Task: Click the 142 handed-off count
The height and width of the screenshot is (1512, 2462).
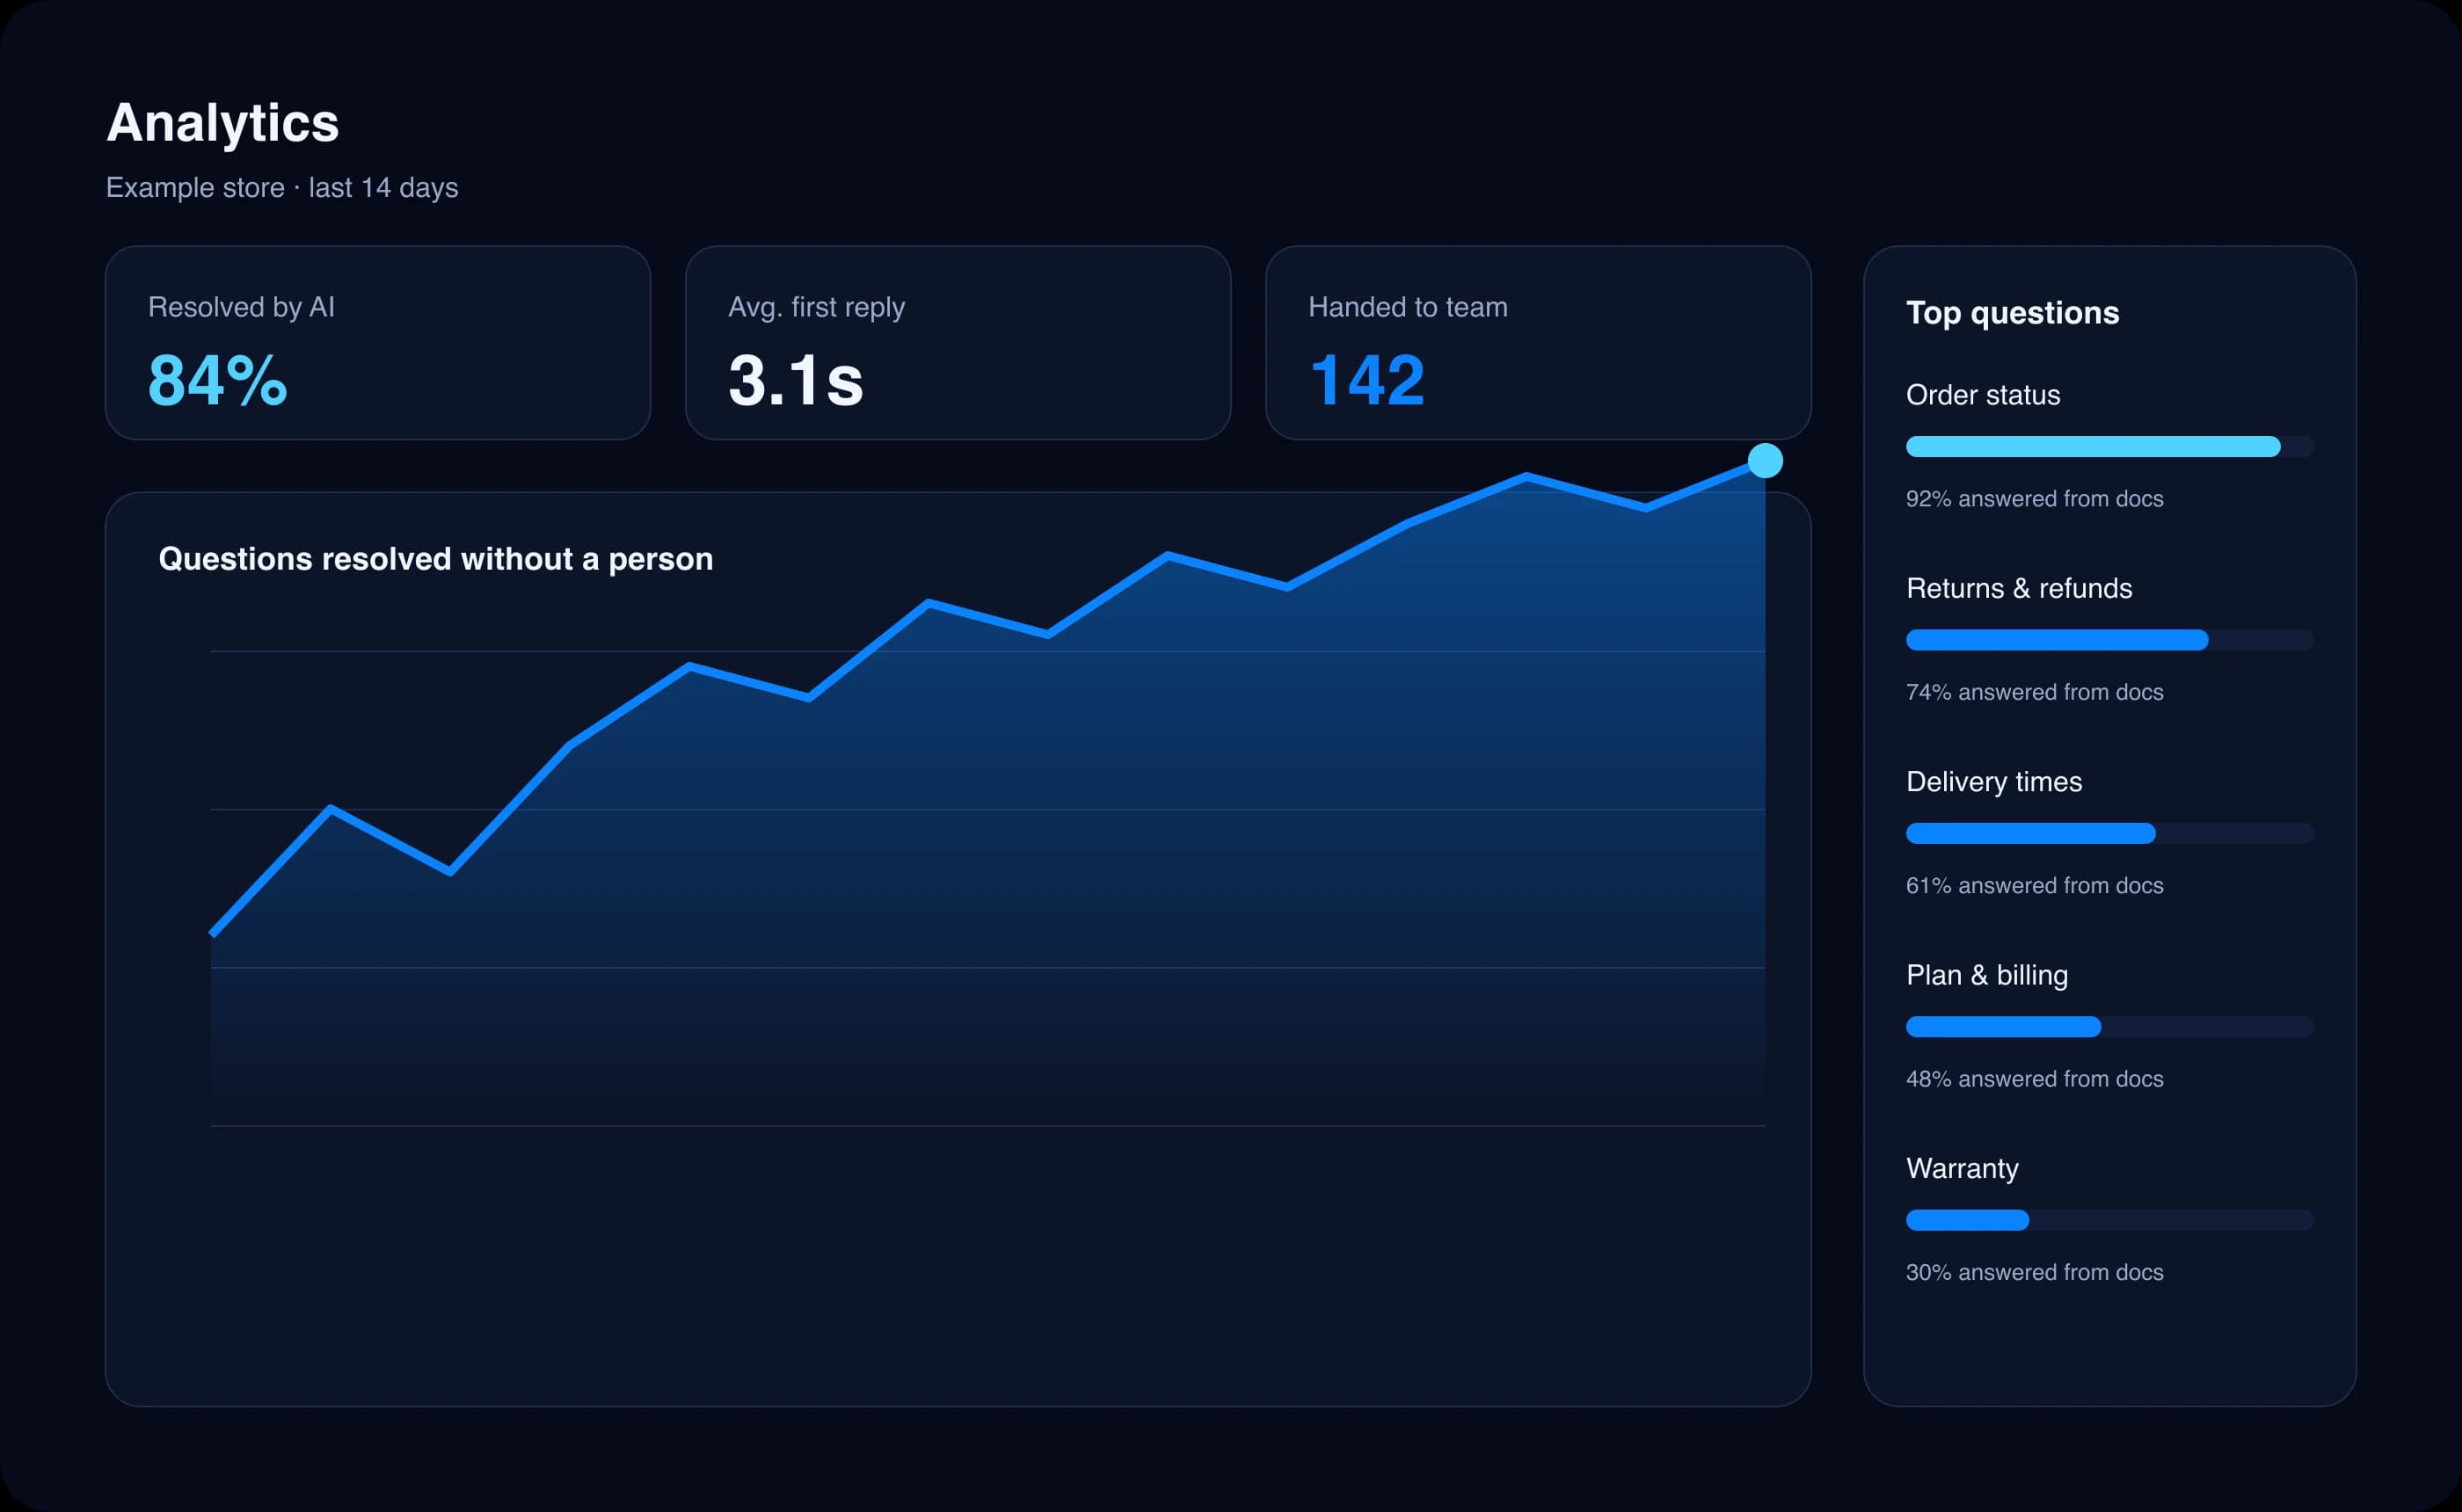Action: pos(1368,381)
